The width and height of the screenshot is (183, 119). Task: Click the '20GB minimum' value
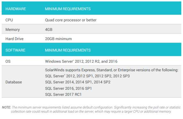pos(59,39)
